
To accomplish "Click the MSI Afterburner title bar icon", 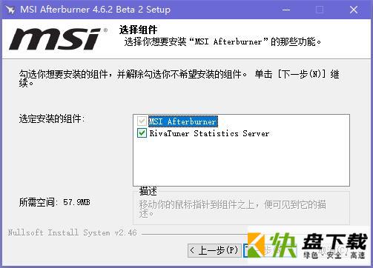I will (x=11, y=10).
